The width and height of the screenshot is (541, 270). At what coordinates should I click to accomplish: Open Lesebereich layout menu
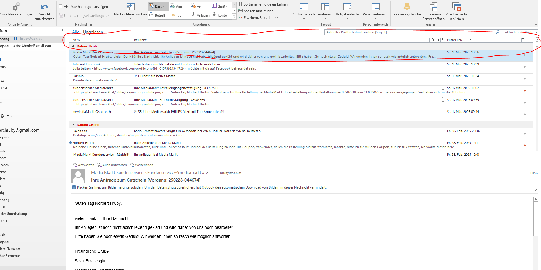pos(325,12)
